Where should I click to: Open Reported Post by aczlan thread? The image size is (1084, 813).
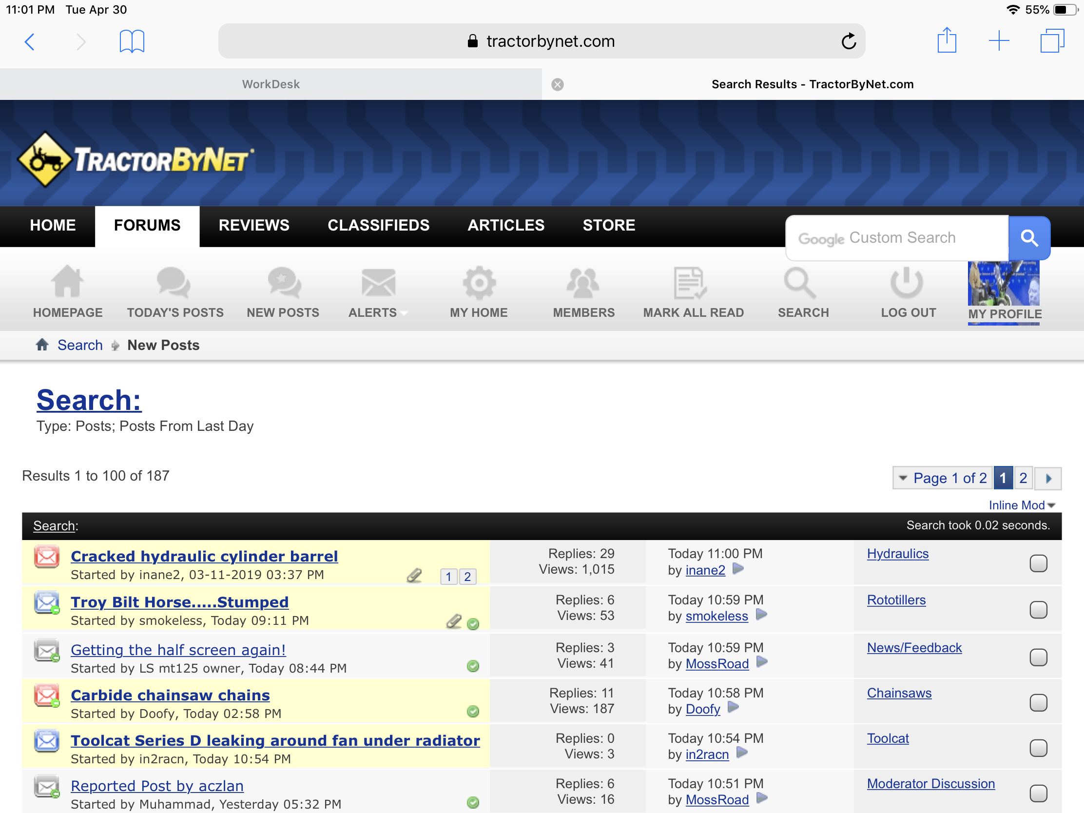[x=157, y=786]
